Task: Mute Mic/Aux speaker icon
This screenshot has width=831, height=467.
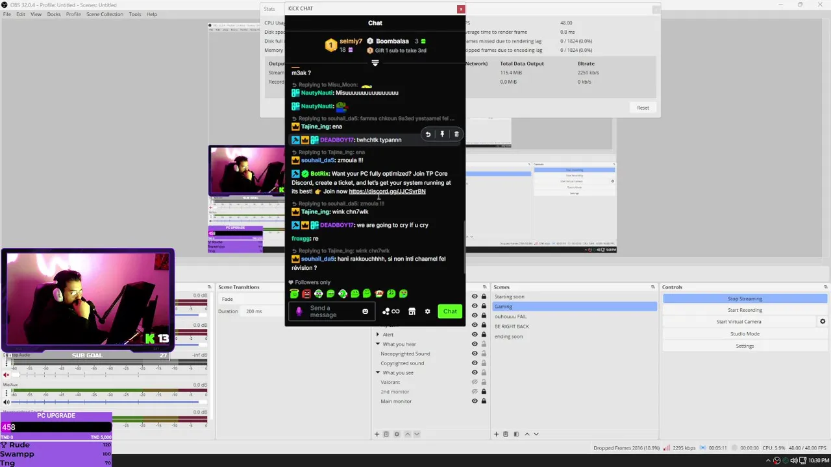Action: pyautogui.click(x=6, y=402)
